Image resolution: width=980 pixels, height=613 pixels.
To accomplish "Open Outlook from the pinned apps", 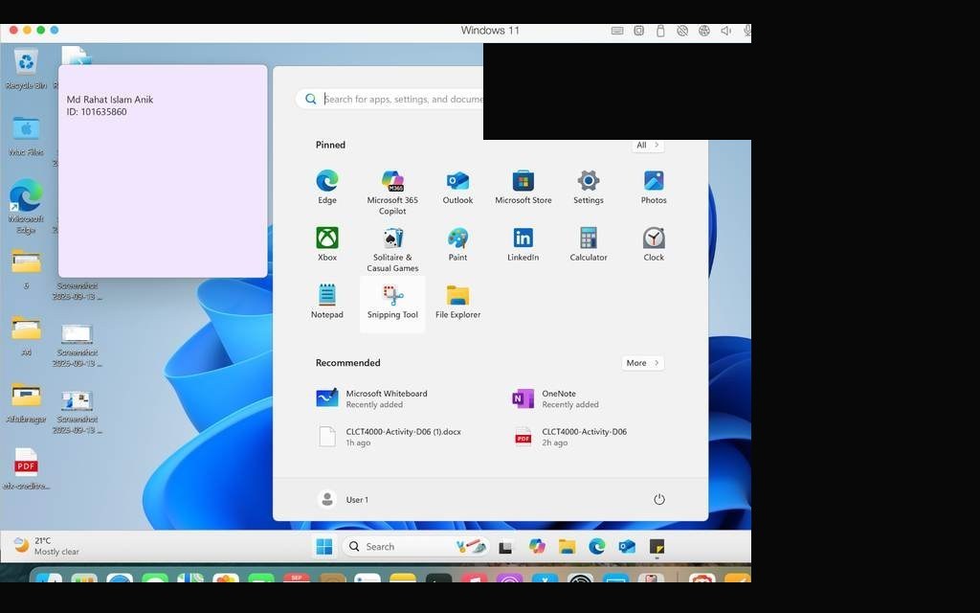I will tap(457, 187).
